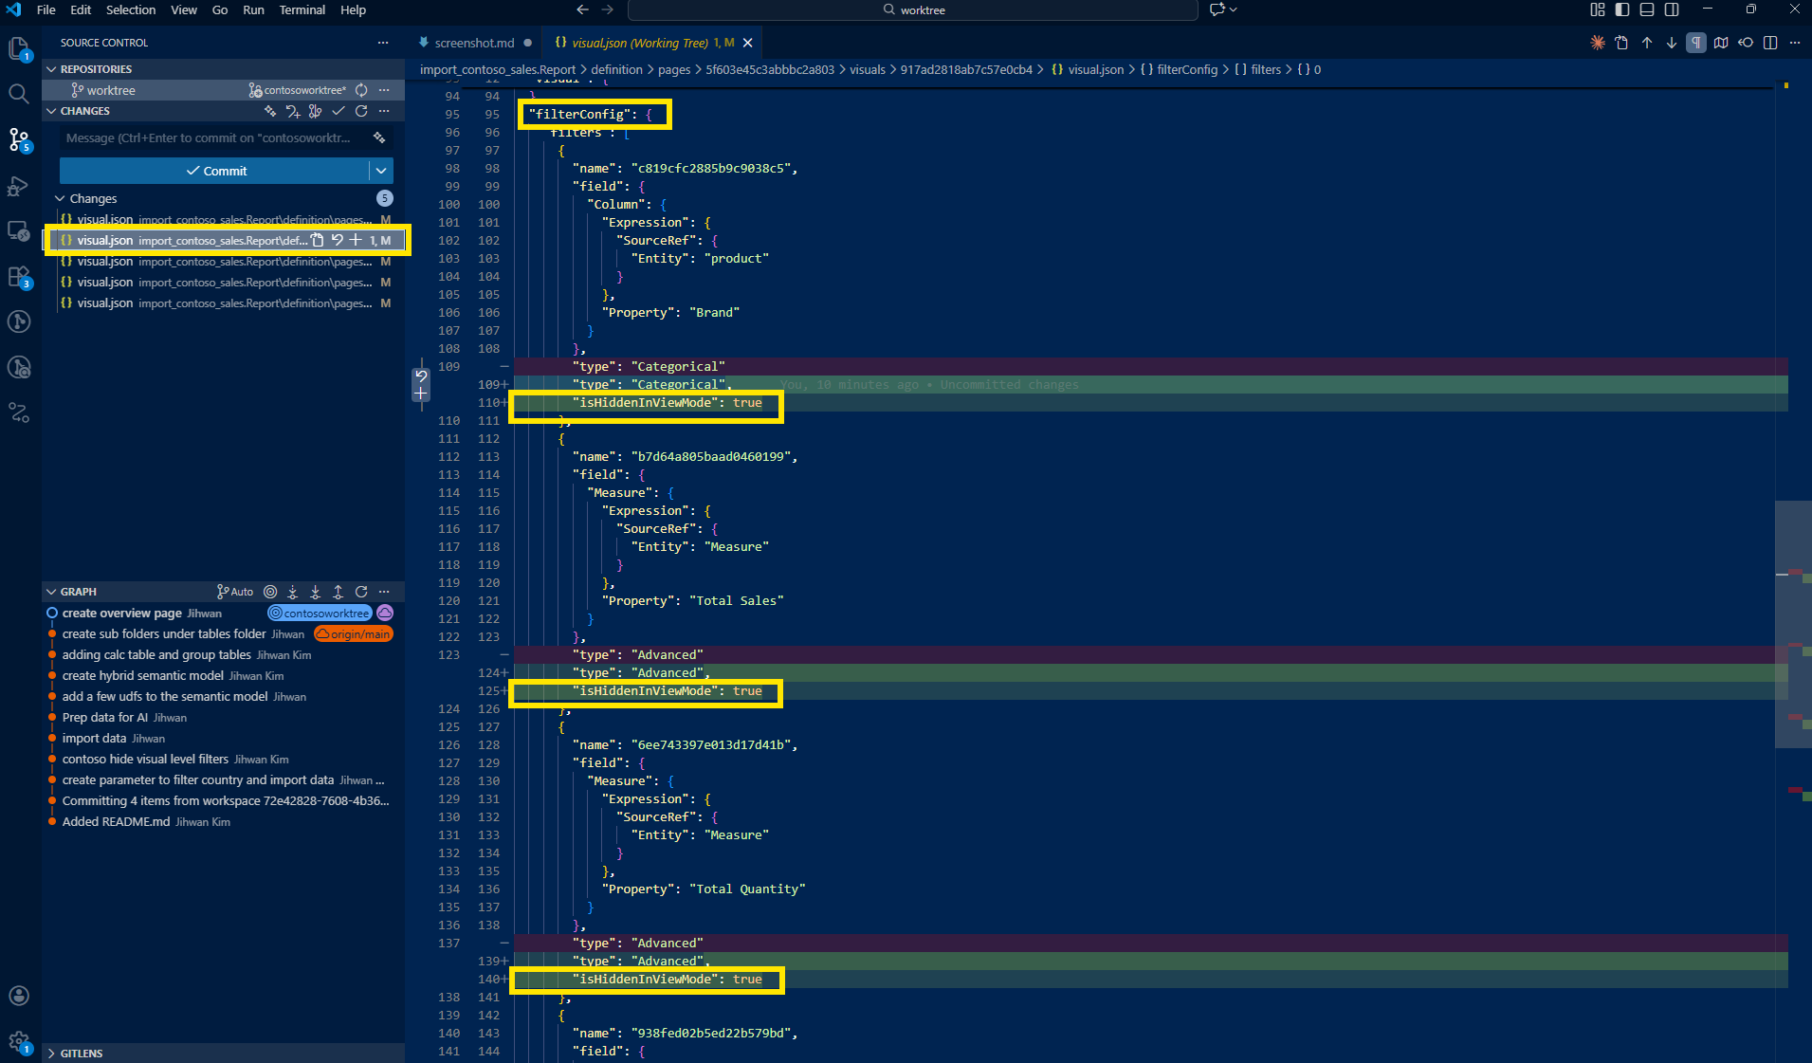The image size is (1812, 1063).
Task: Open Run and Debug view
Action: point(19,186)
